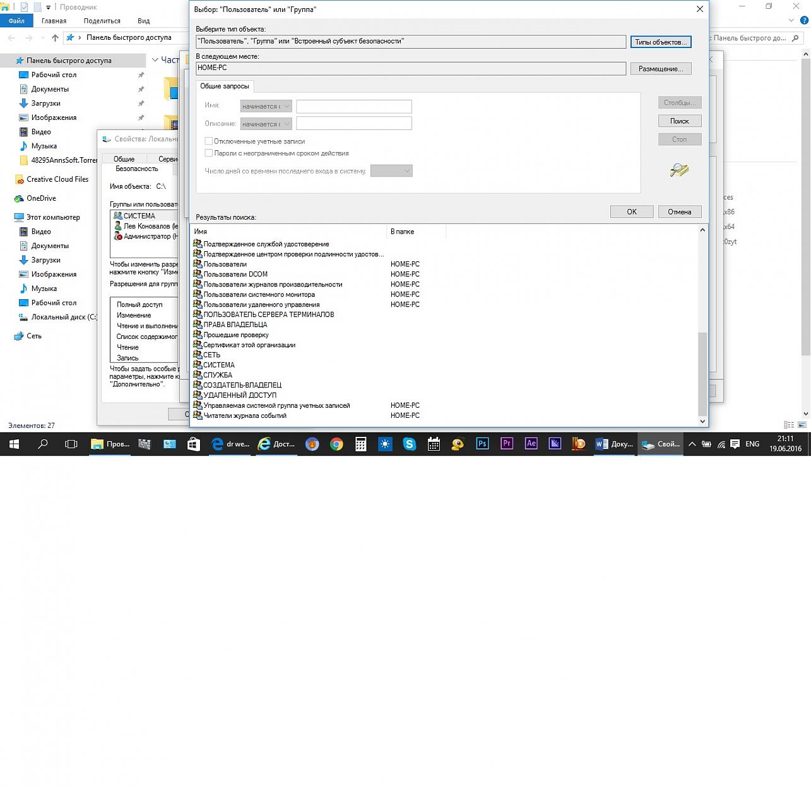
Task: Click the battery tray icon
Action: point(706,444)
